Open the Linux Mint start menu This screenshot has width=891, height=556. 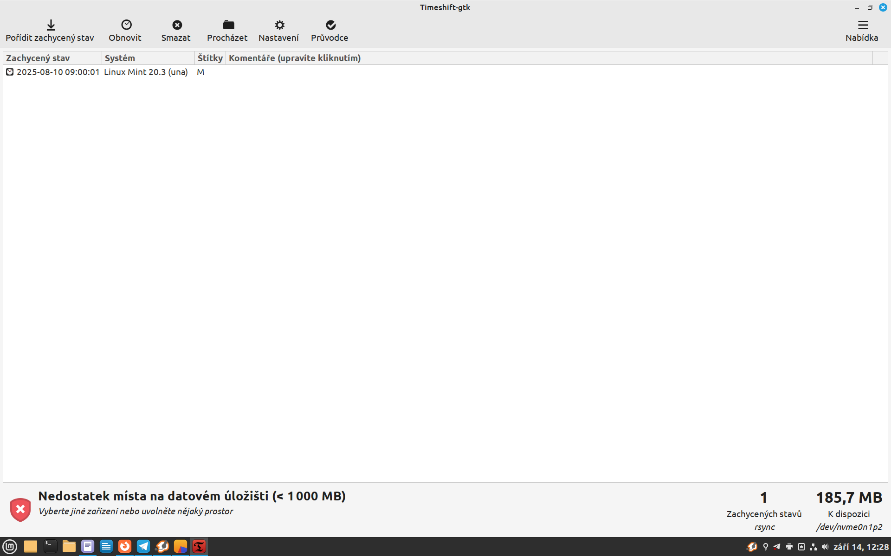point(10,547)
